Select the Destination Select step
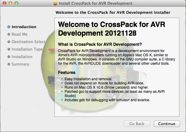Image resolution: width=186 pixels, height=132 pixels. [x=28, y=42]
